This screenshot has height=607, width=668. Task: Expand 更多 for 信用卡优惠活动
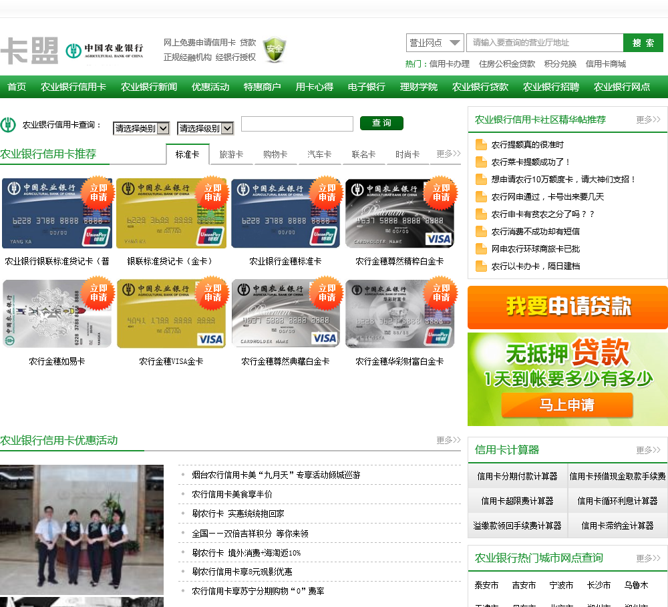(x=448, y=440)
